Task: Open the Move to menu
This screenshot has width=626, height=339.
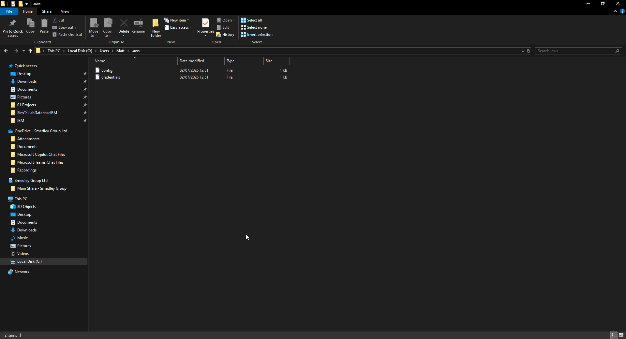Action: pos(94,28)
